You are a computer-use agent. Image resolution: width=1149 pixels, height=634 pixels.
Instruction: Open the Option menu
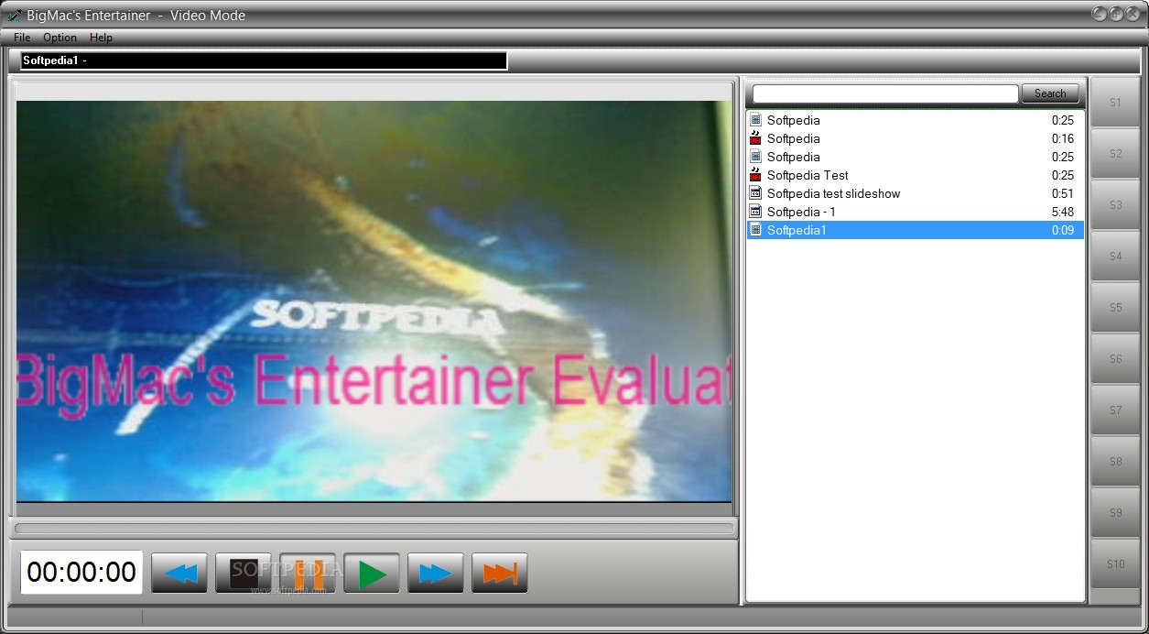point(60,38)
